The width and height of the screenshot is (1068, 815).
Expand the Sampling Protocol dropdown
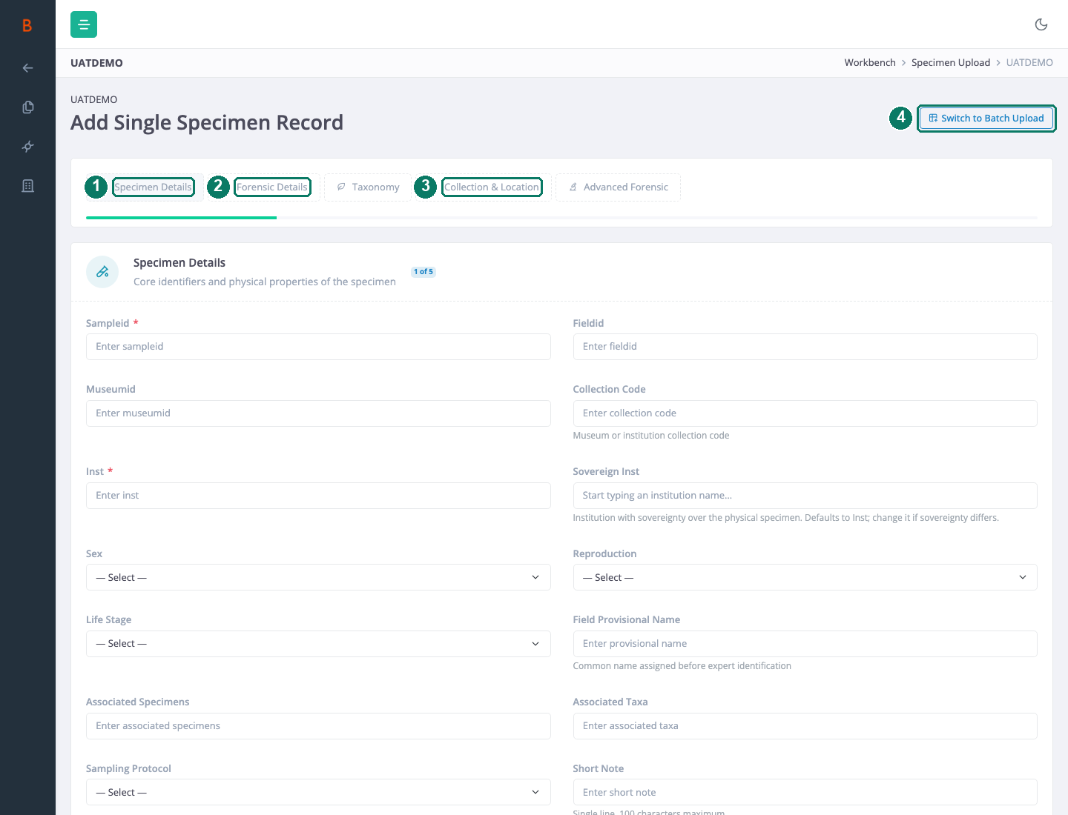tap(318, 792)
